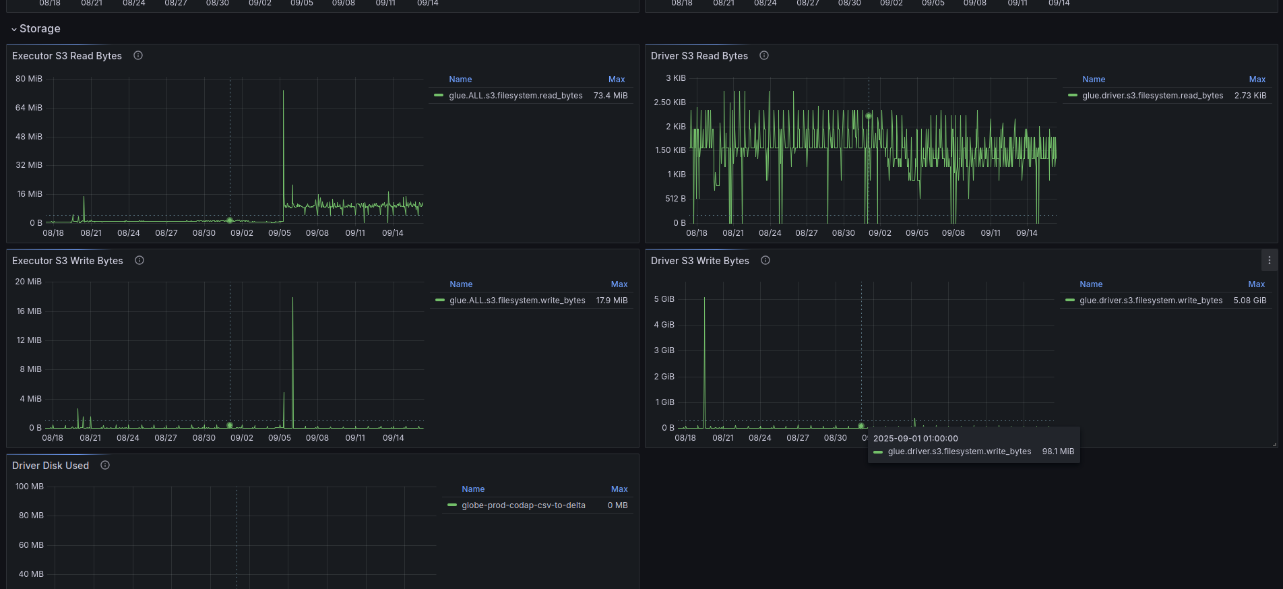The width and height of the screenshot is (1283, 589).
Task: Click the resize handle of Driver S3 Write panel
Action: point(1274,444)
